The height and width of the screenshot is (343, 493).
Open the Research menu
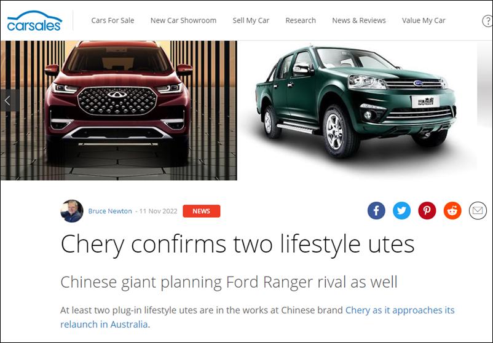[301, 20]
